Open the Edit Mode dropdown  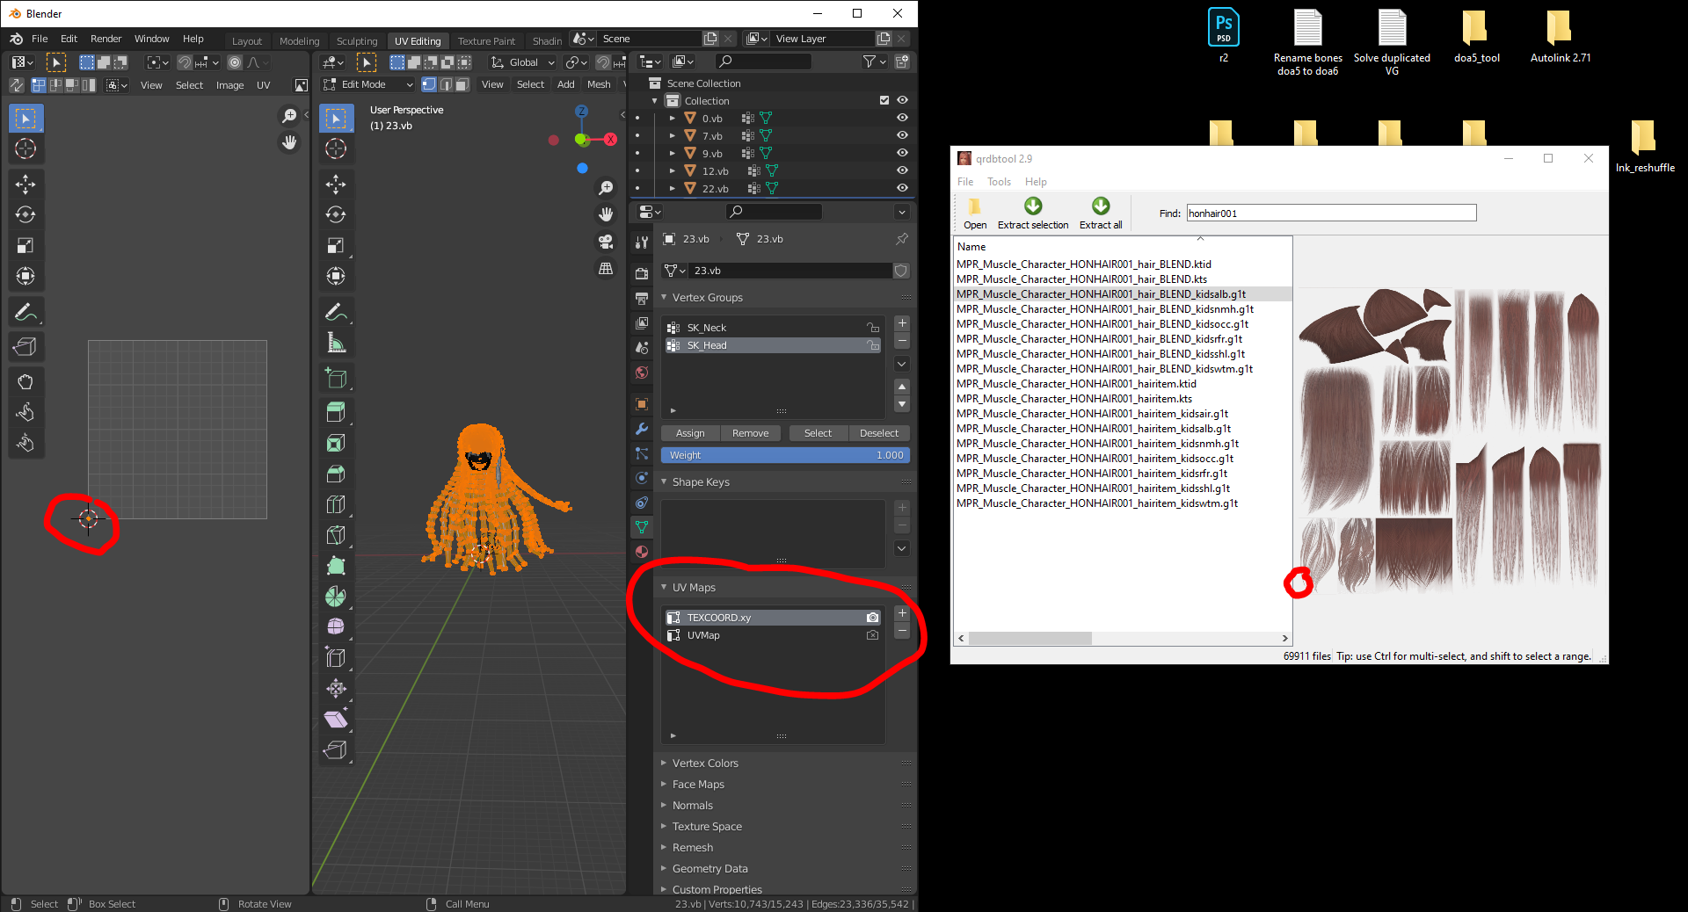(x=367, y=84)
